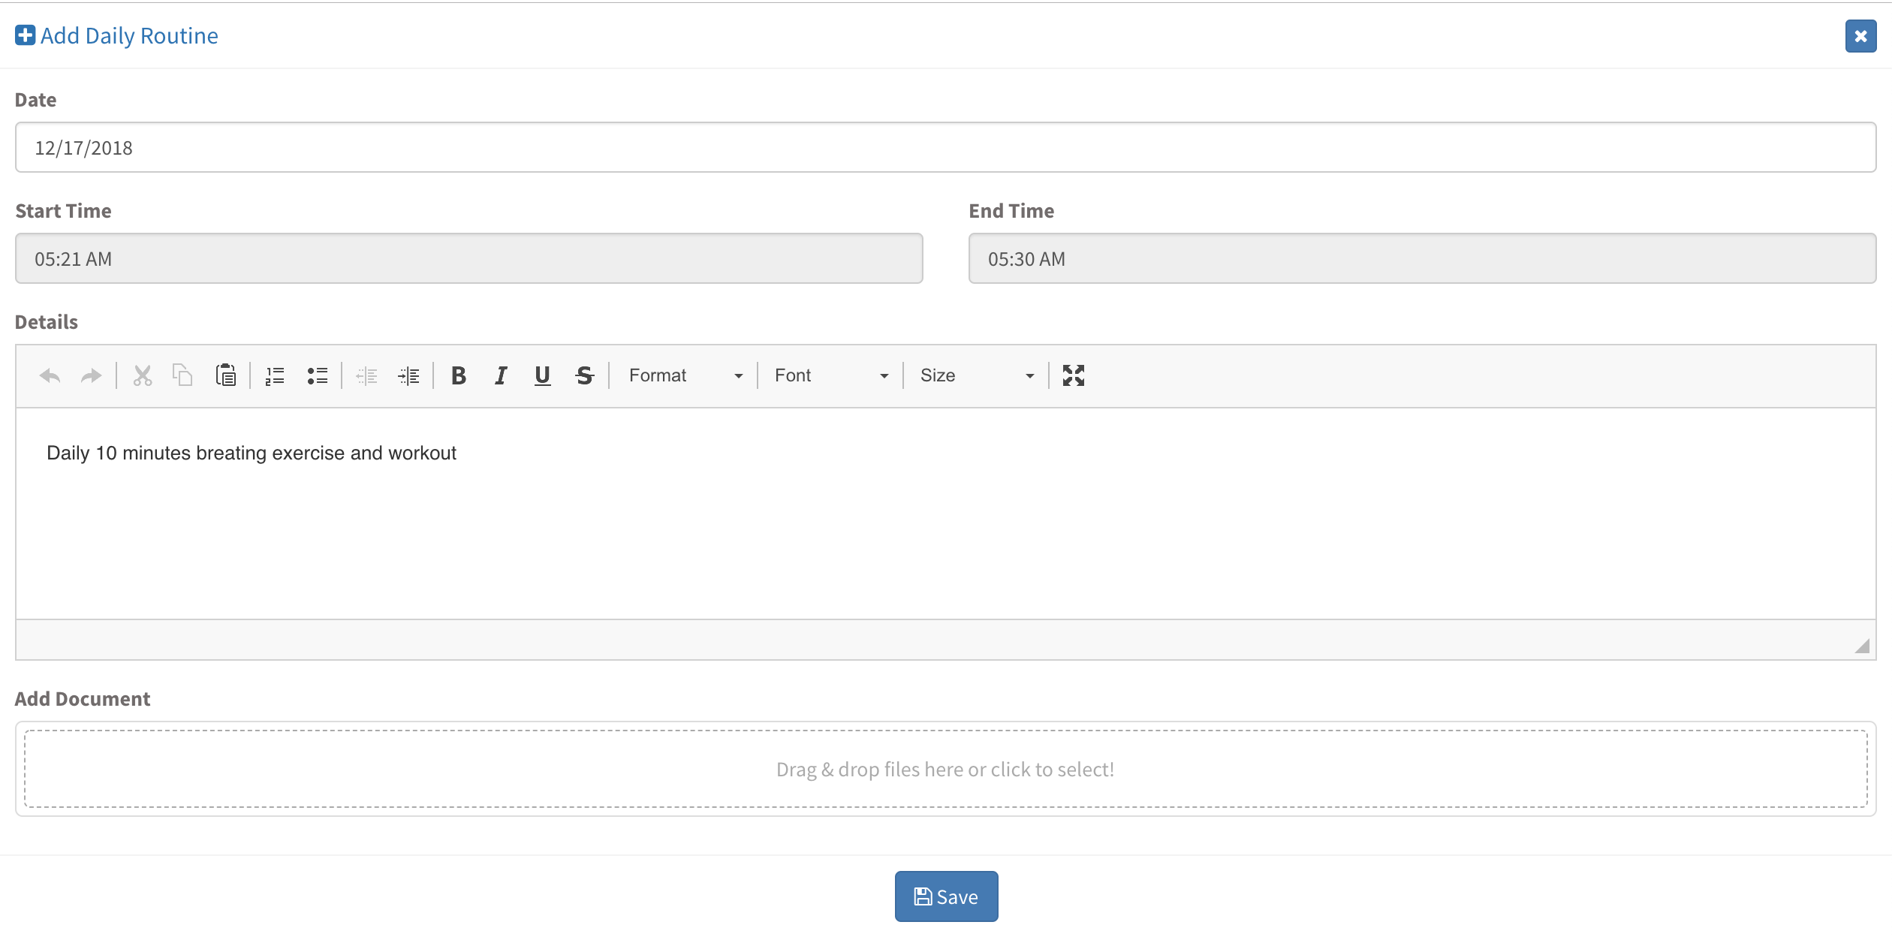Toggle strikethrough formatting
1892x940 pixels.
[x=584, y=375]
